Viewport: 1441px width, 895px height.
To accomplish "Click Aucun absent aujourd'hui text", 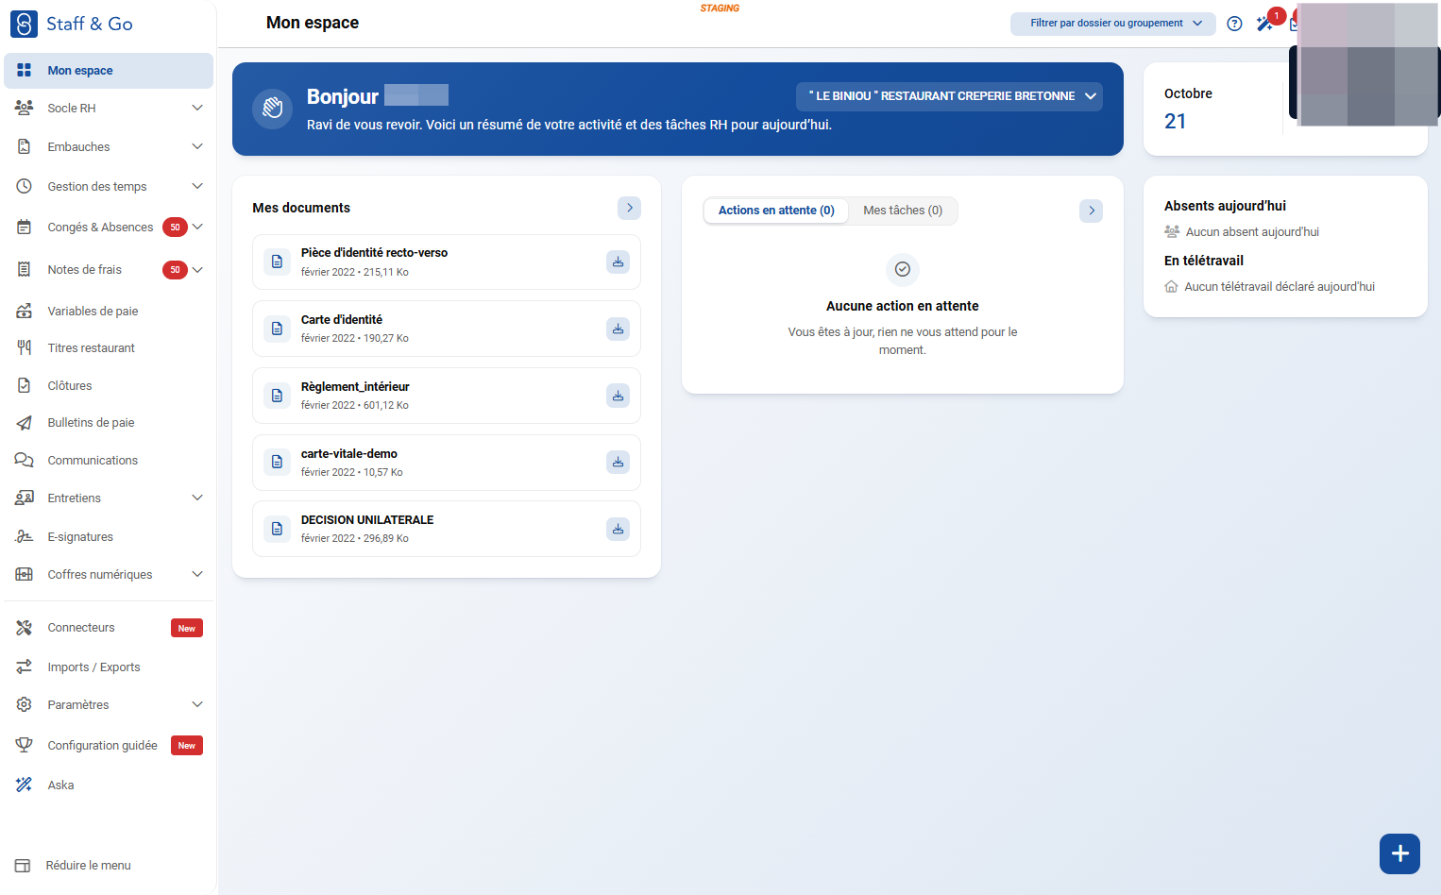I will 1252,231.
